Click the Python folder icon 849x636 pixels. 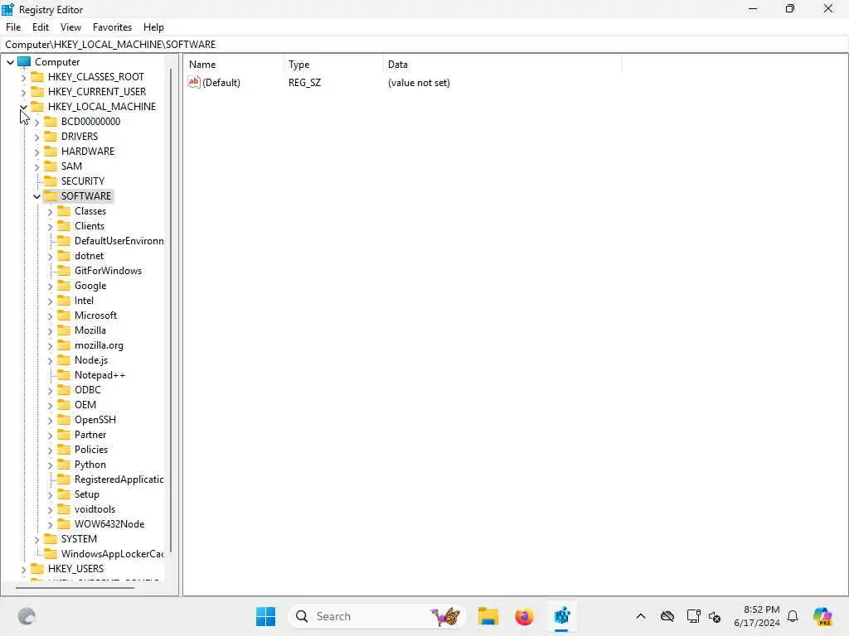[64, 464]
